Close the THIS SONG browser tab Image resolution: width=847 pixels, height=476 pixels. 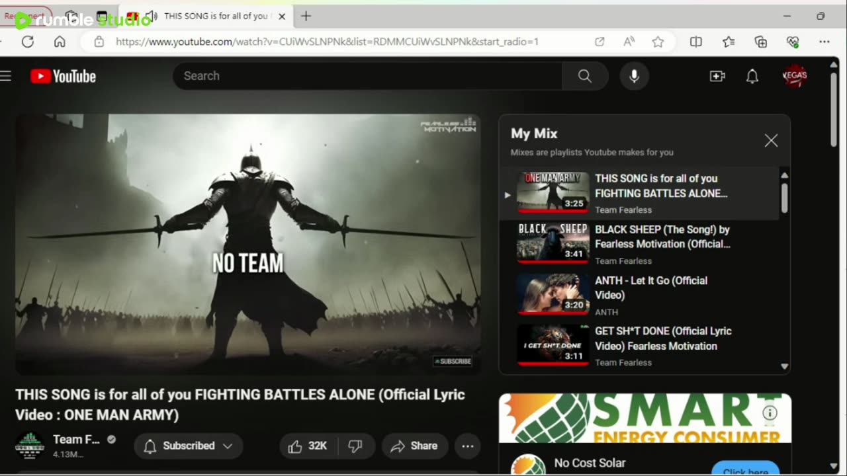pos(282,16)
